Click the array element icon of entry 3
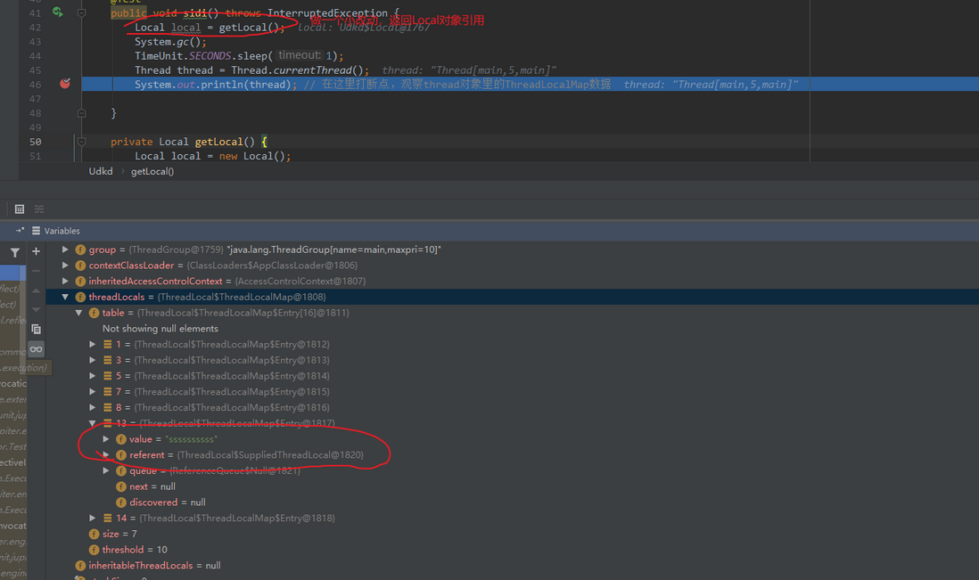The height and width of the screenshot is (580, 979). 107,360
